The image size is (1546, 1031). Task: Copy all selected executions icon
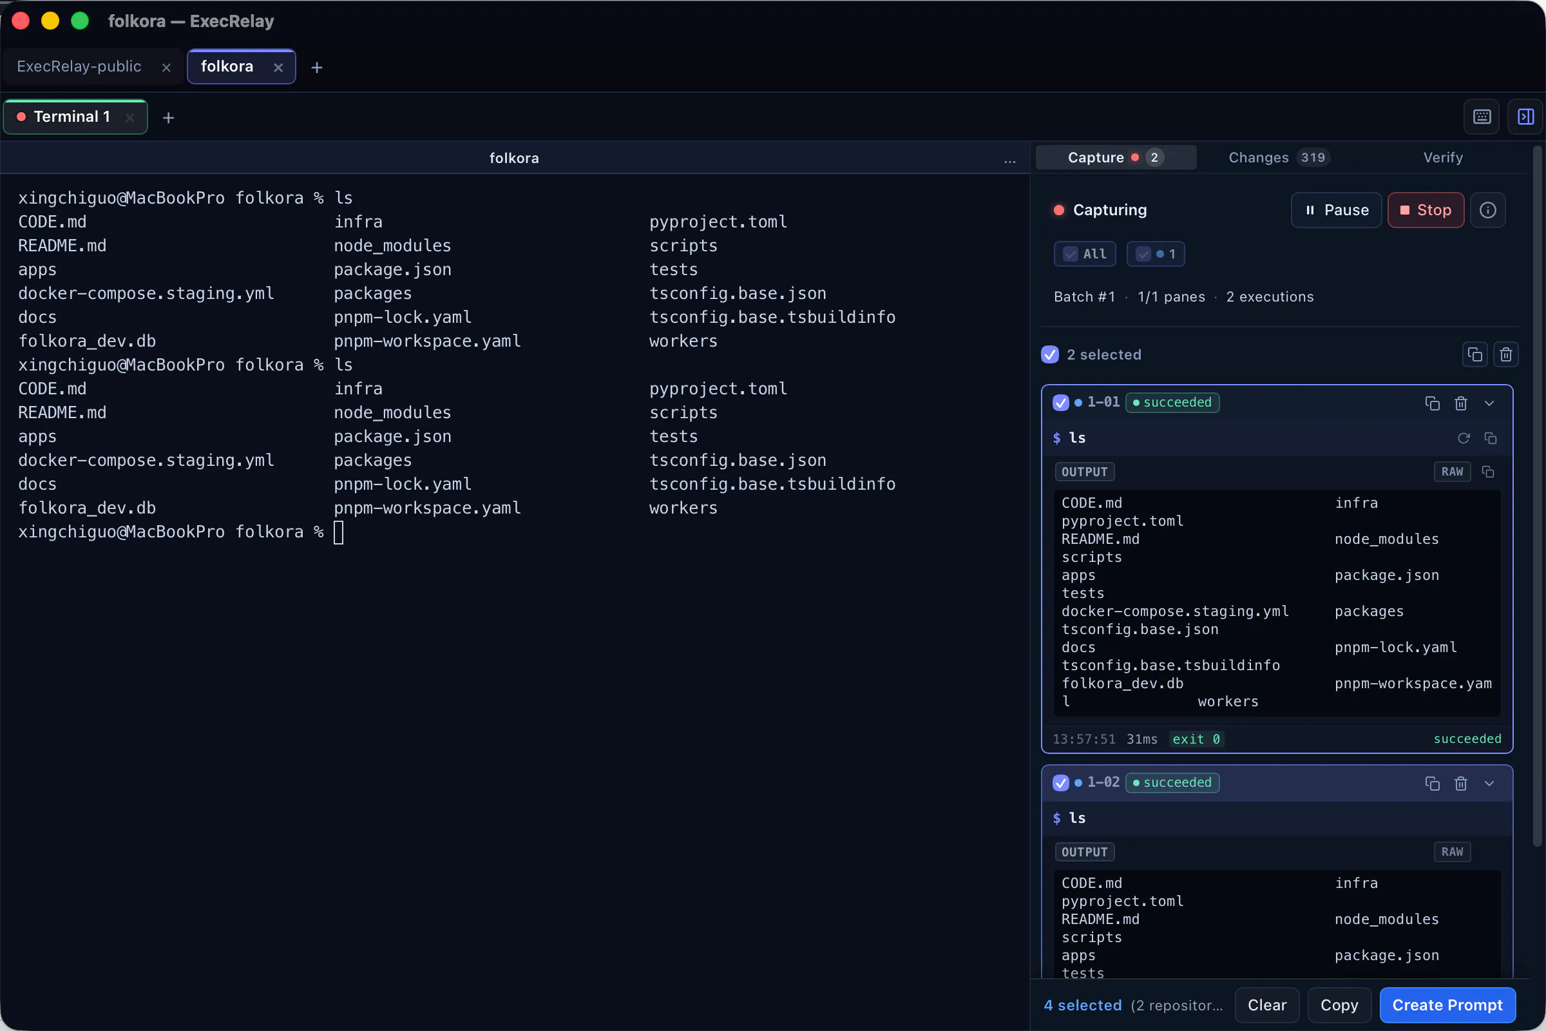tap(1474, 355)
